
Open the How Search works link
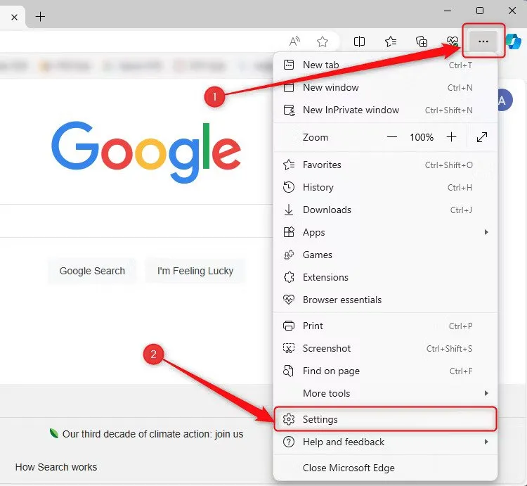56,467
